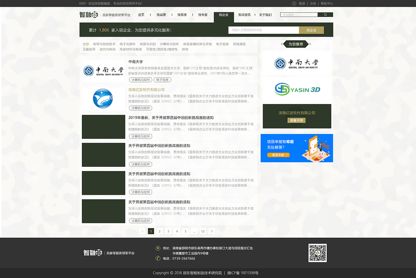Click the 湘ICP备 19011398号 footer link
This screenshot has height=278, width=416.
tap(243, 273)
